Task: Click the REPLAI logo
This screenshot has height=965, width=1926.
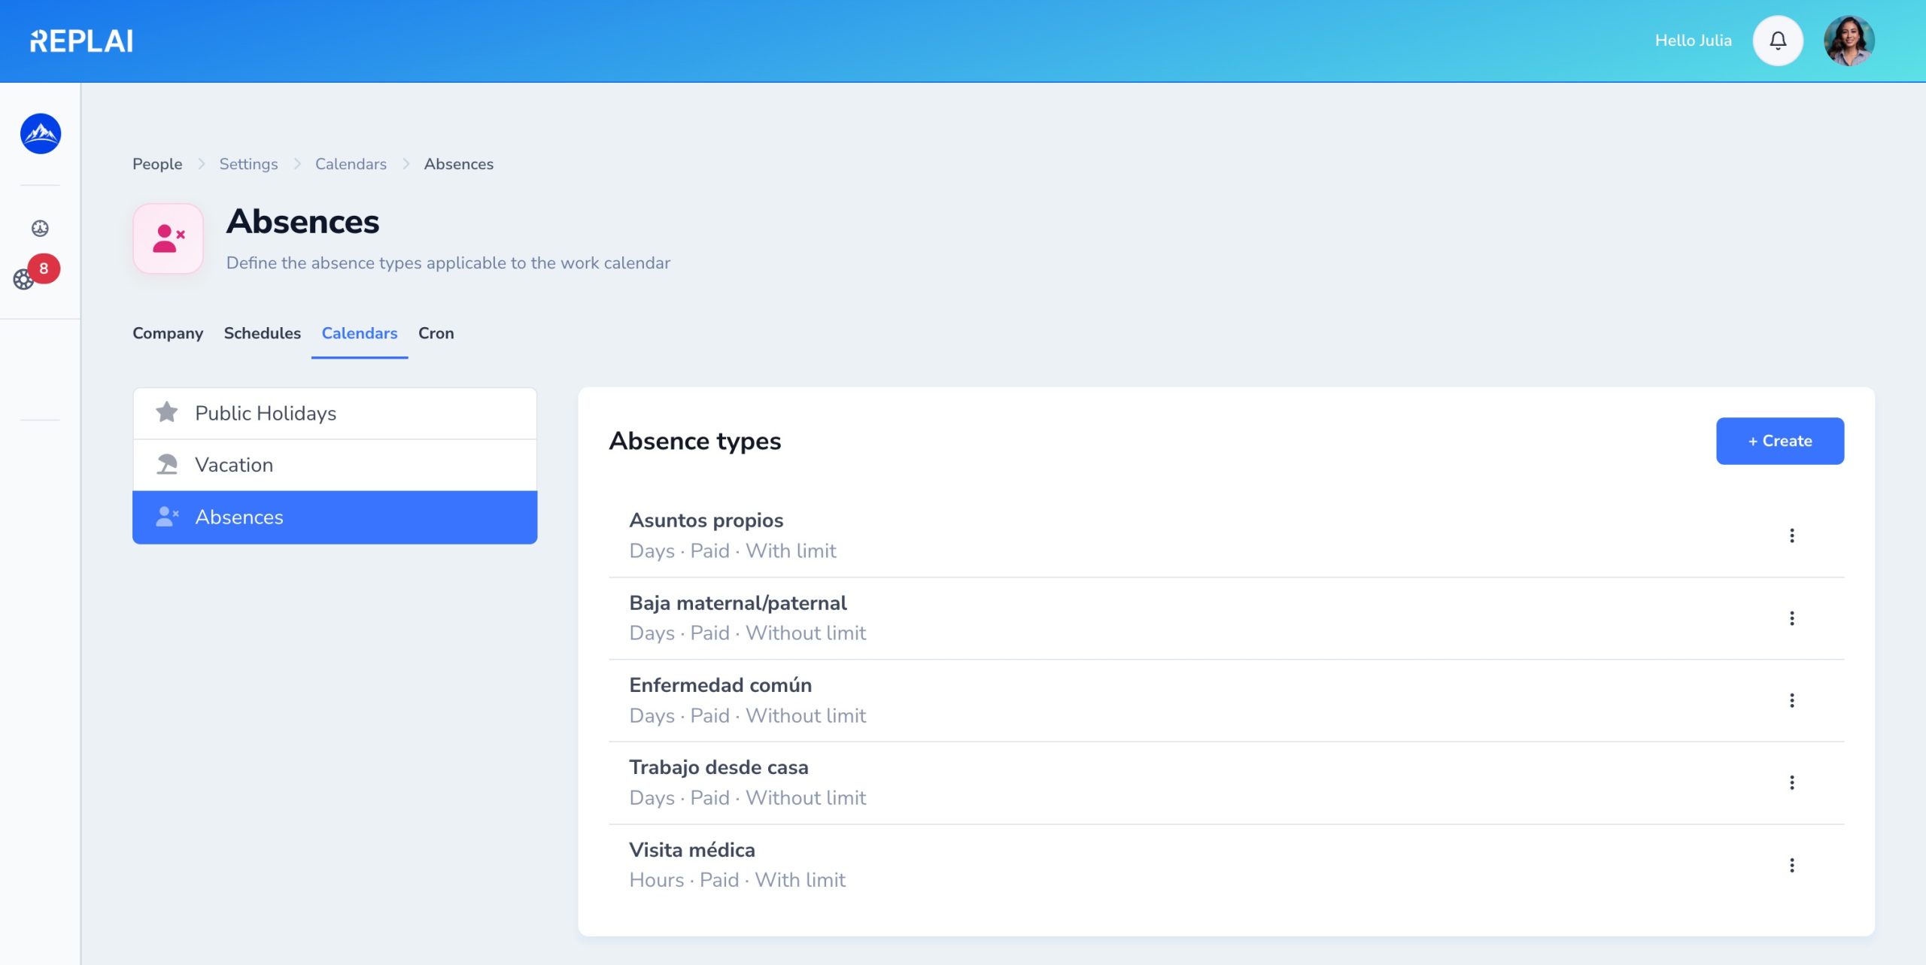Action: pos(81,41)
